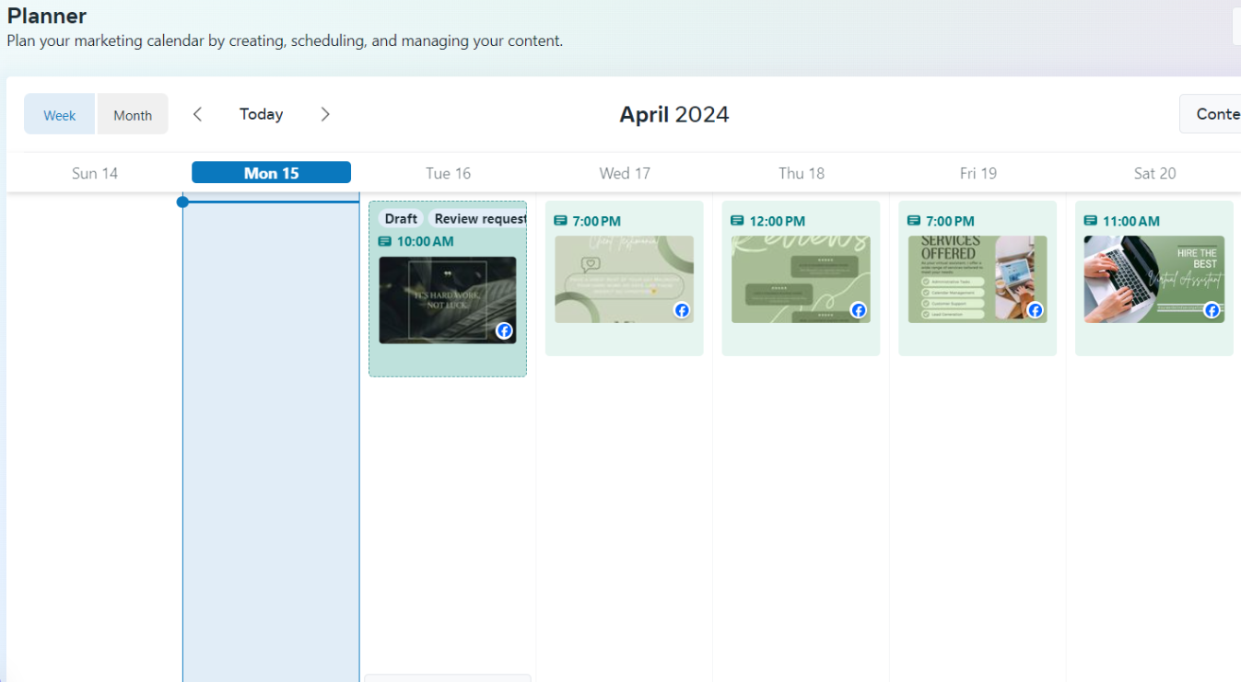Select the Thu 18 day header
This screenshot has width=1241, height=682.
pyautogui.click(x=802, y=173)
